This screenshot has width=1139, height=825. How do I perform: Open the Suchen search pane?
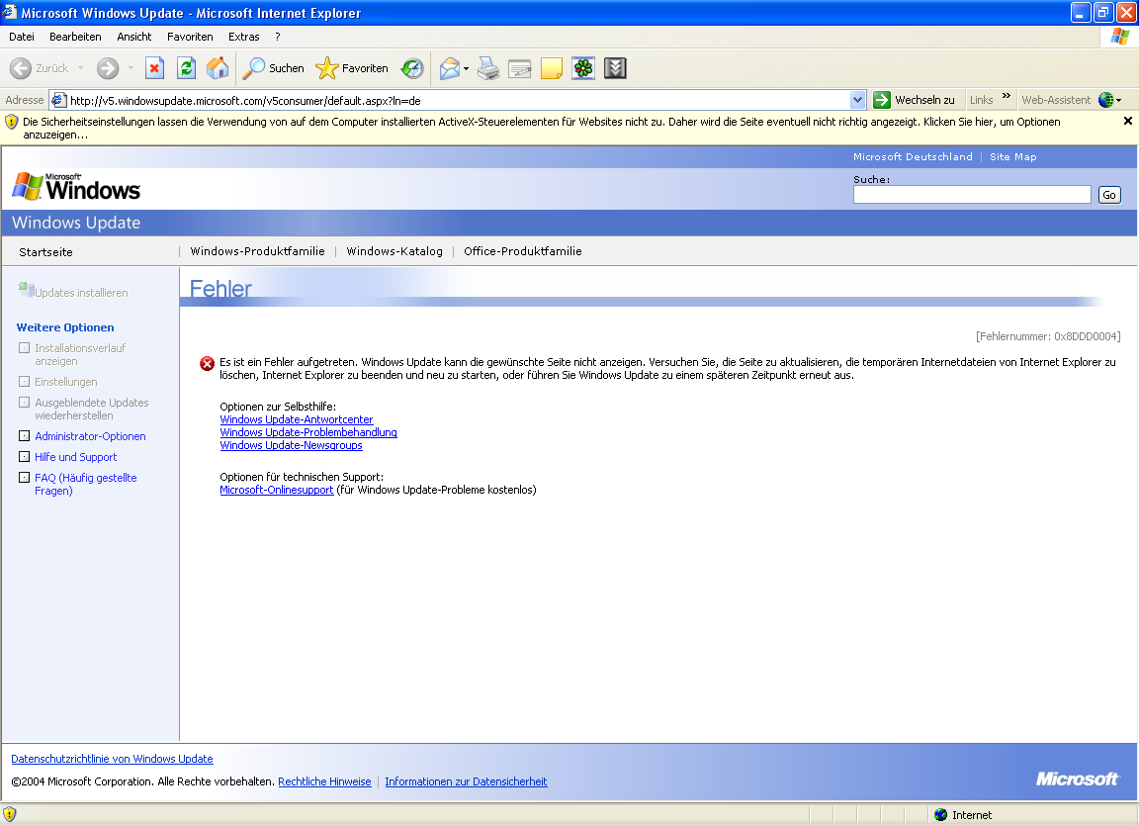tap(273, 68)
